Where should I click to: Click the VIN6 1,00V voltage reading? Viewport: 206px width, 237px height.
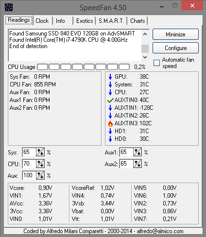point(155,196)
